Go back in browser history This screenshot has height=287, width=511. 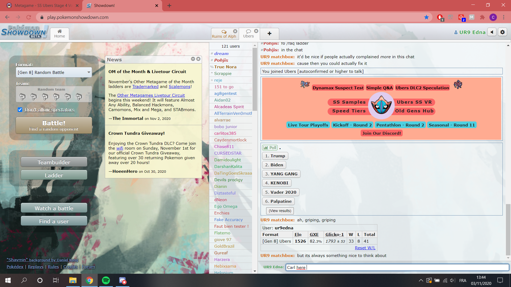click(x=7, y=17)
